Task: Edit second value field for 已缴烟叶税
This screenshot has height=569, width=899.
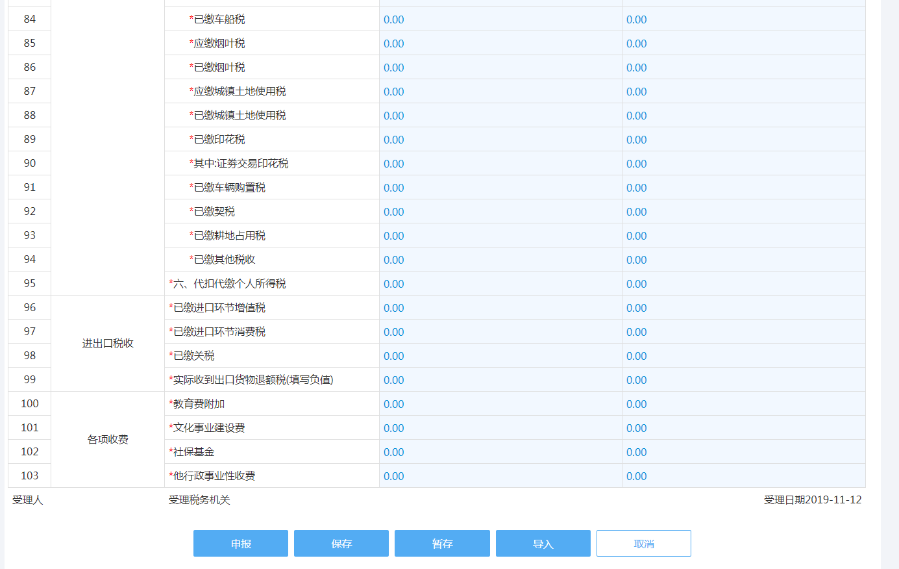Action: 743,68
